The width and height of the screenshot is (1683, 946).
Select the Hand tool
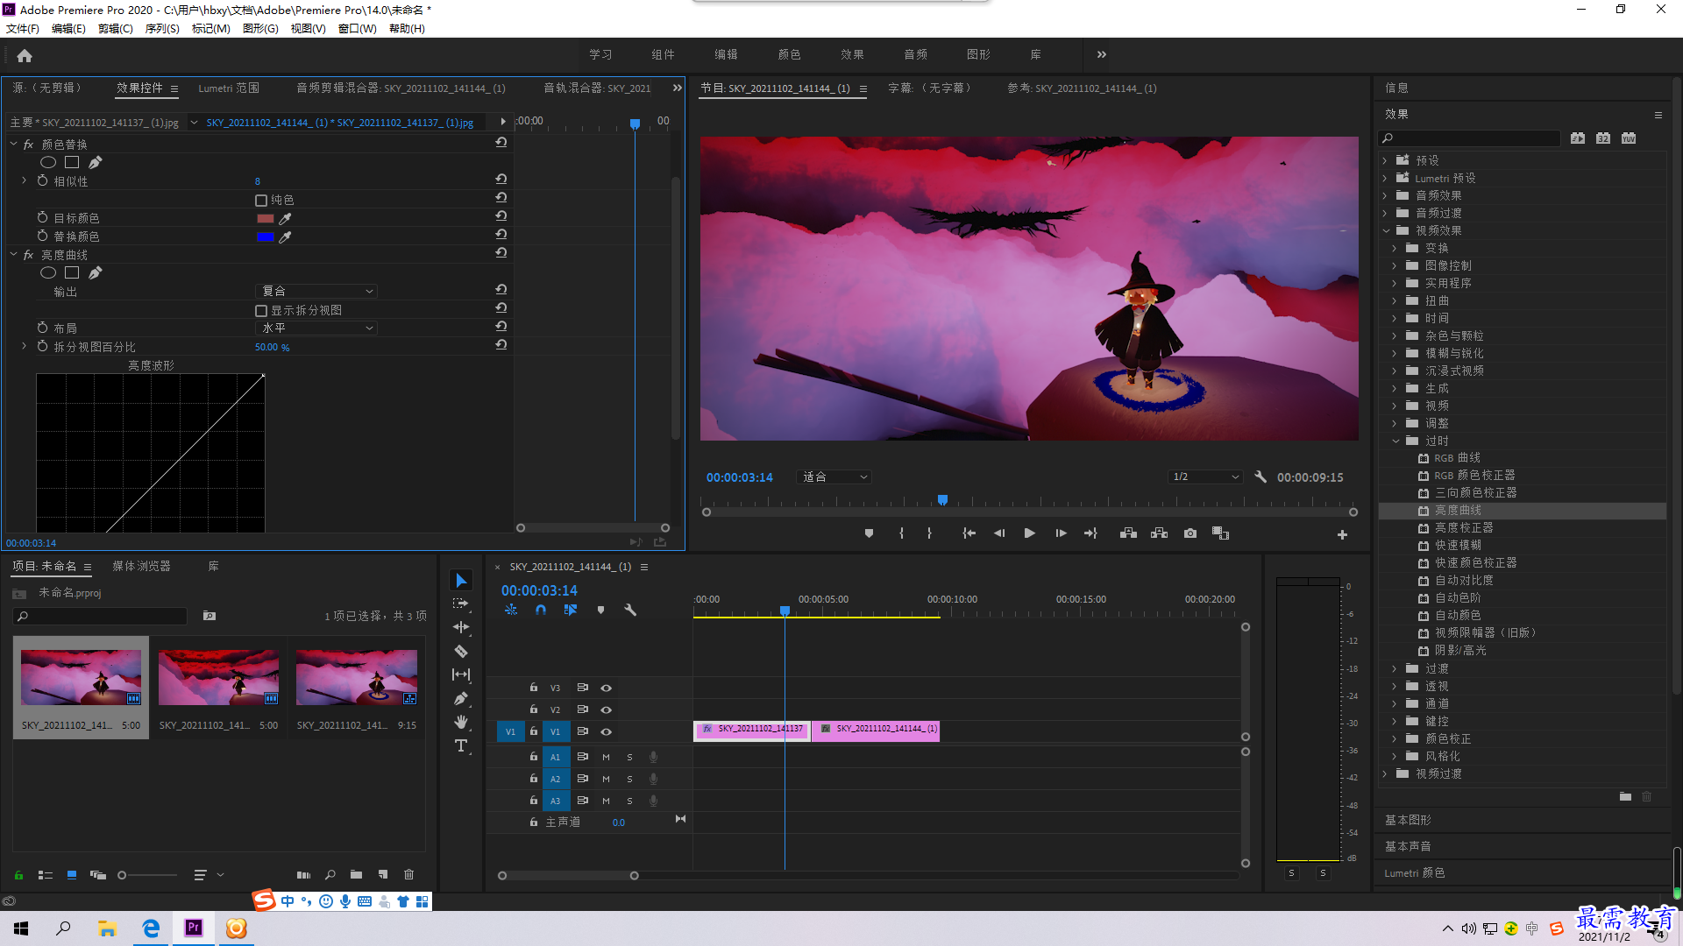(461, 722)
